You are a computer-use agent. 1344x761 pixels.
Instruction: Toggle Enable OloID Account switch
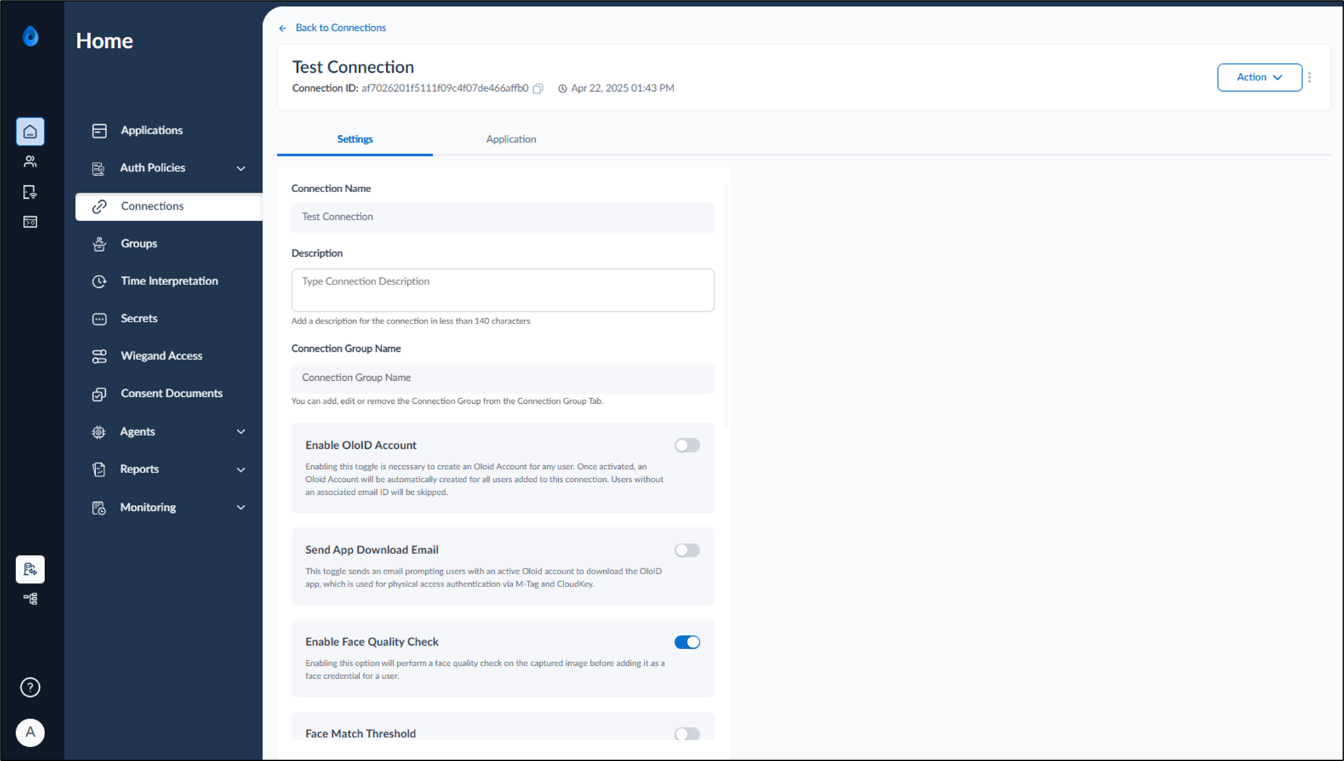click(687, 446)
